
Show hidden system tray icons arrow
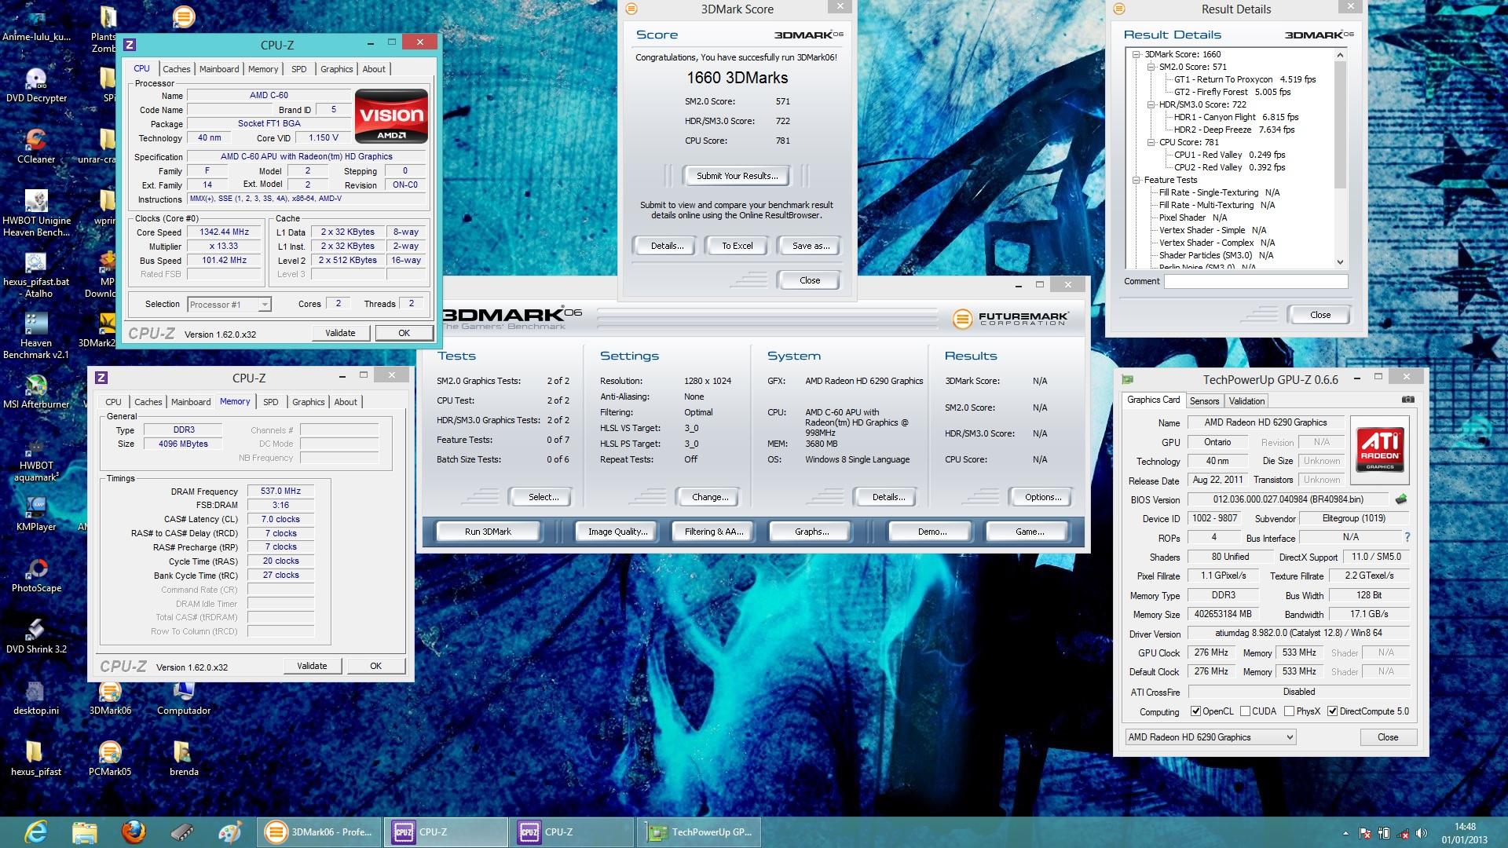(1345, 833)
